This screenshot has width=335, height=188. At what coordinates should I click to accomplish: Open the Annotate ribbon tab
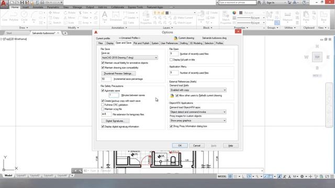pyautogui.click(x=38, y=7)
